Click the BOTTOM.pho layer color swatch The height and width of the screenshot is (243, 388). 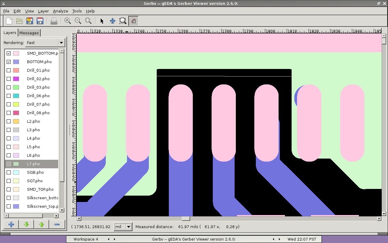(x=16, y=62)
